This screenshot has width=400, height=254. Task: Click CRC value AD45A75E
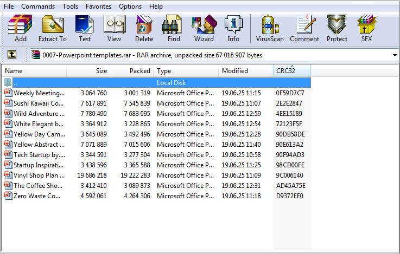pyautogui.click(x=291, y=186)
